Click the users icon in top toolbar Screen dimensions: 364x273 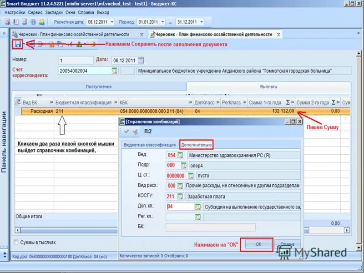pos(41,22)
